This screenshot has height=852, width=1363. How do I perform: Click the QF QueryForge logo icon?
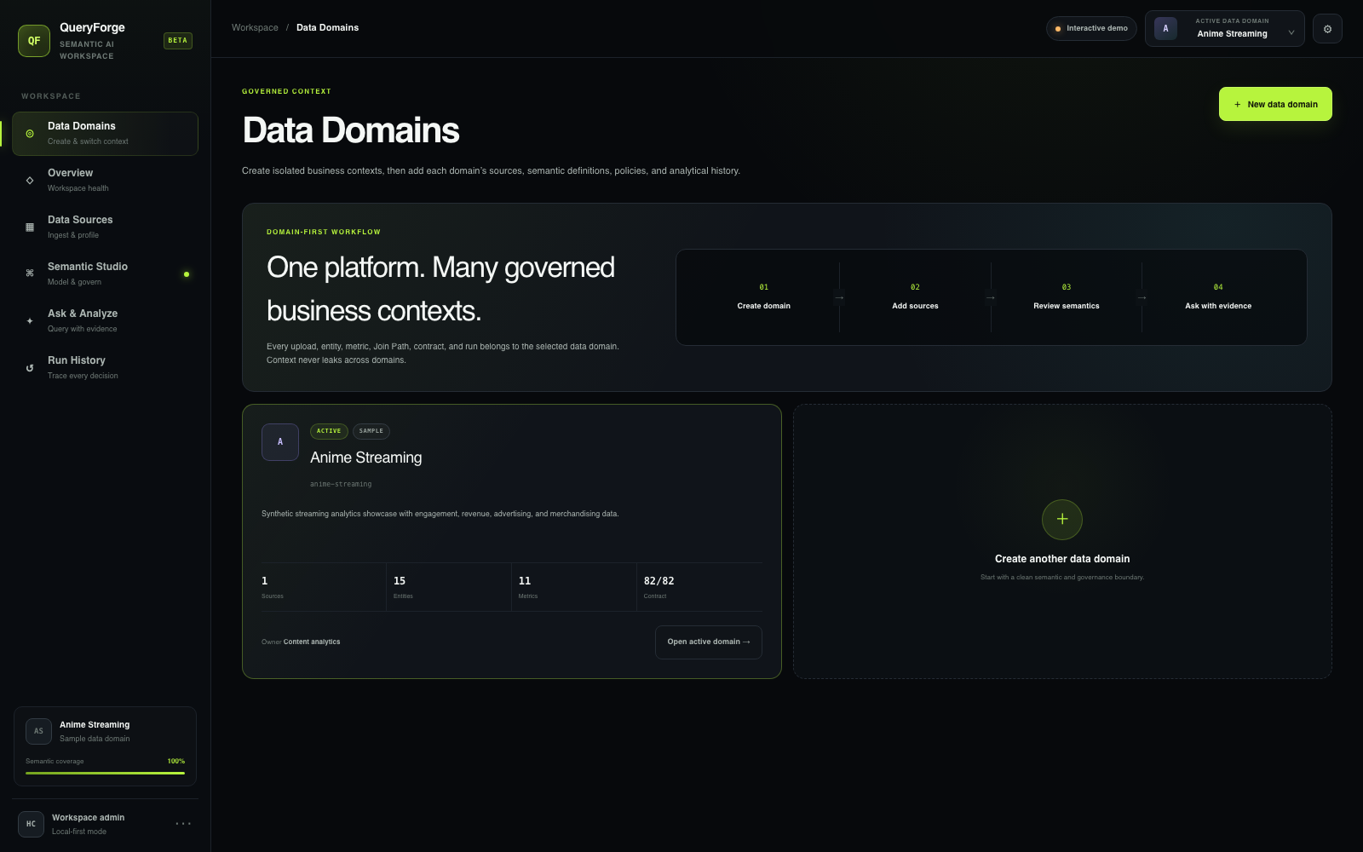tap(34, 41)
